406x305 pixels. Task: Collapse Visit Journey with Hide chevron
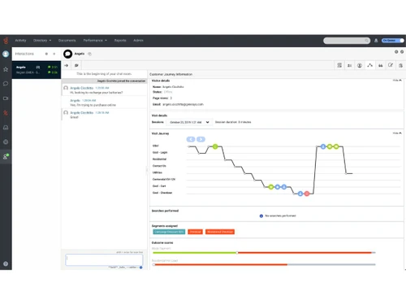click(x=397, y=133)
